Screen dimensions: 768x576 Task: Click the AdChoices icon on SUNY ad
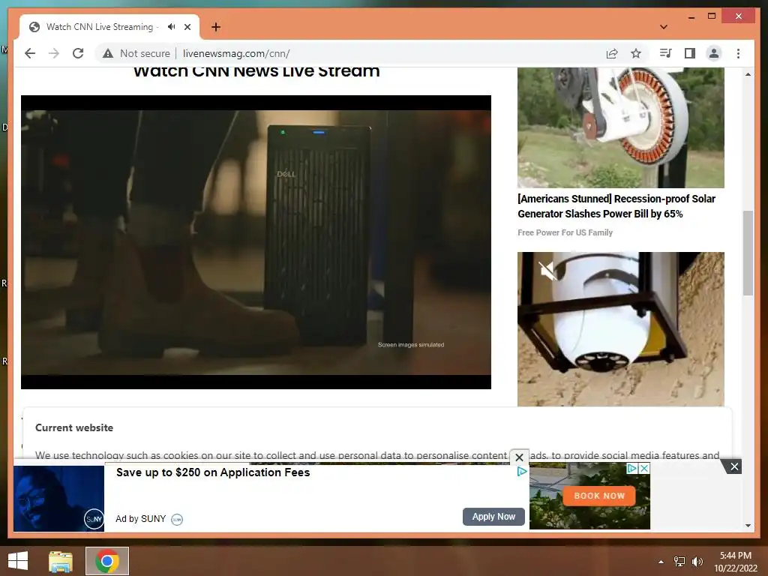pos(522,471)
